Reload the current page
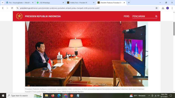This screenshot has width=175, height=98. [x=12, y=8]
